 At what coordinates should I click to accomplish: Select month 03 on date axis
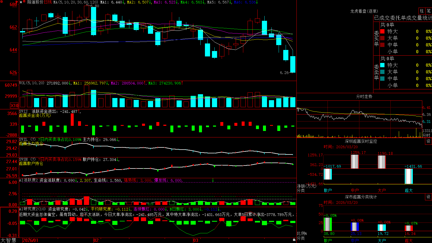195,240
